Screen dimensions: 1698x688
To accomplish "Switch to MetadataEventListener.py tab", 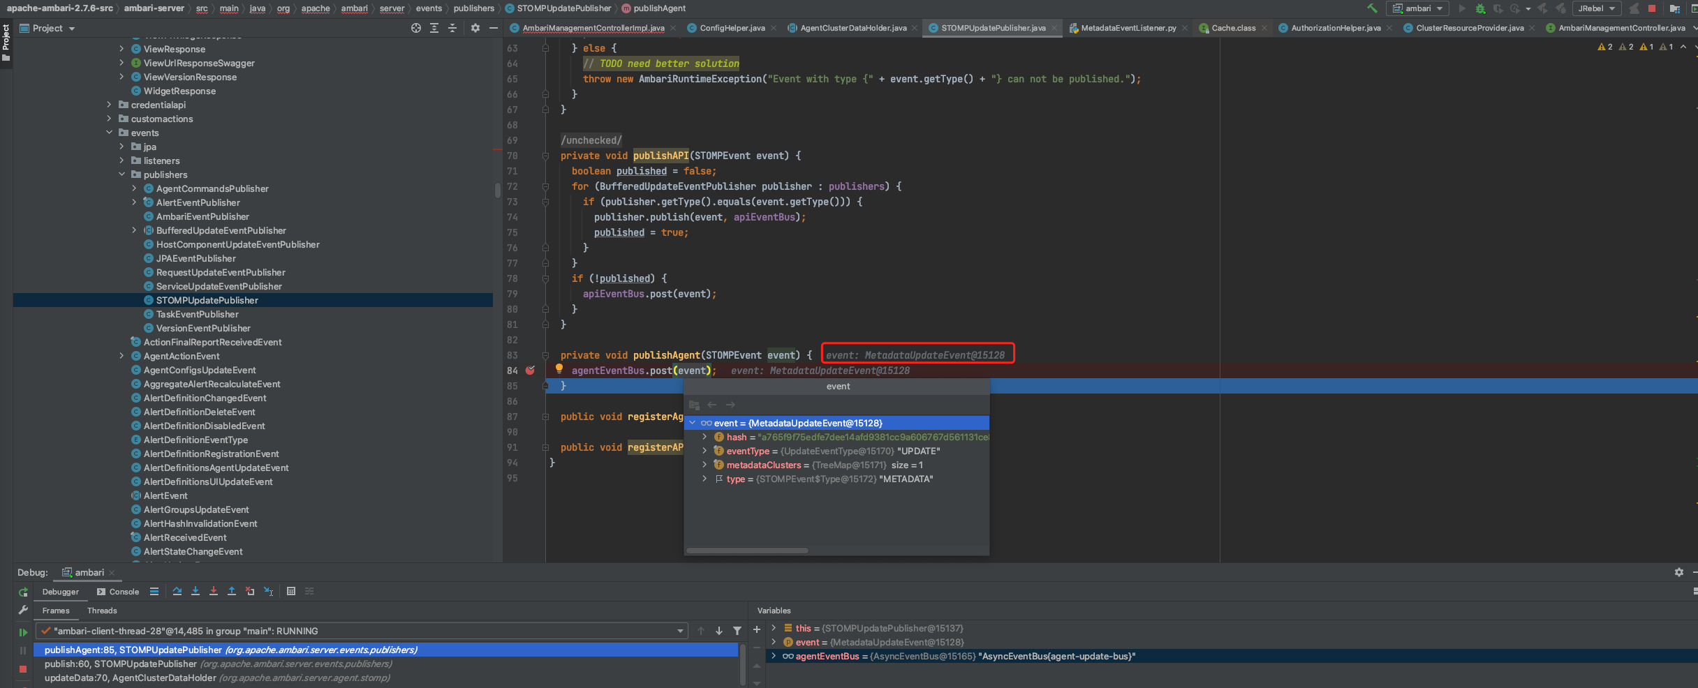I will pyautogui.click(x=1128, y=28).
